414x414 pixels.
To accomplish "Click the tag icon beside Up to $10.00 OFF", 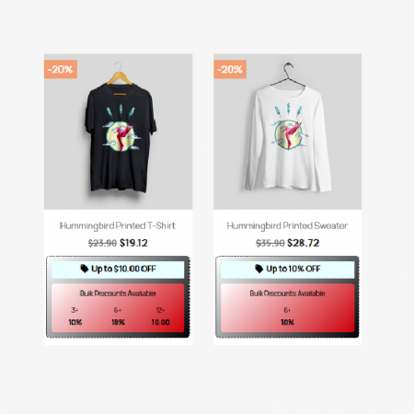I will pyautogui.click(x=84, y=269).
